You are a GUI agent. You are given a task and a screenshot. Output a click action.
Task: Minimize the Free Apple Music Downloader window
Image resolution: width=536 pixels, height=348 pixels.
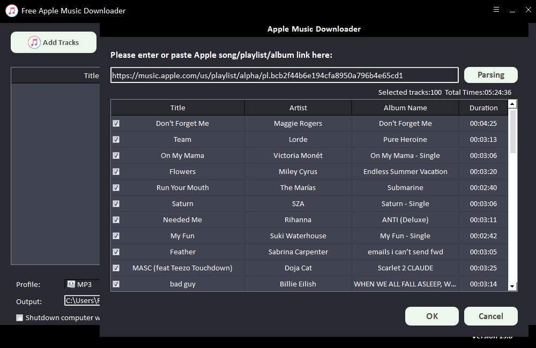pyautogui.click(x=512, y=11)
